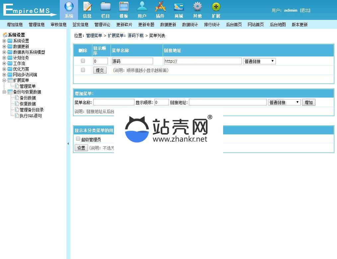This screenshot has height=259, width=337.
Task: Click 数据更新 in the secondary menu bar
Action: tap(168, 25)
